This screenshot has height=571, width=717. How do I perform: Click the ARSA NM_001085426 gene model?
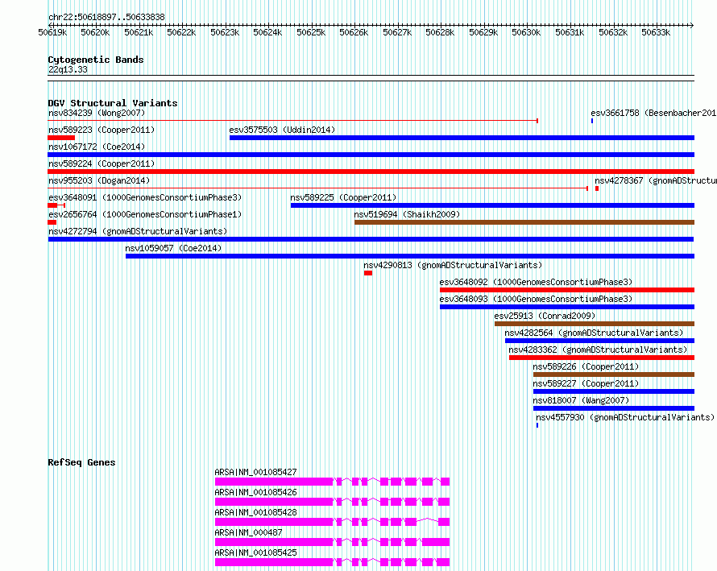click(x=333, y=502)
